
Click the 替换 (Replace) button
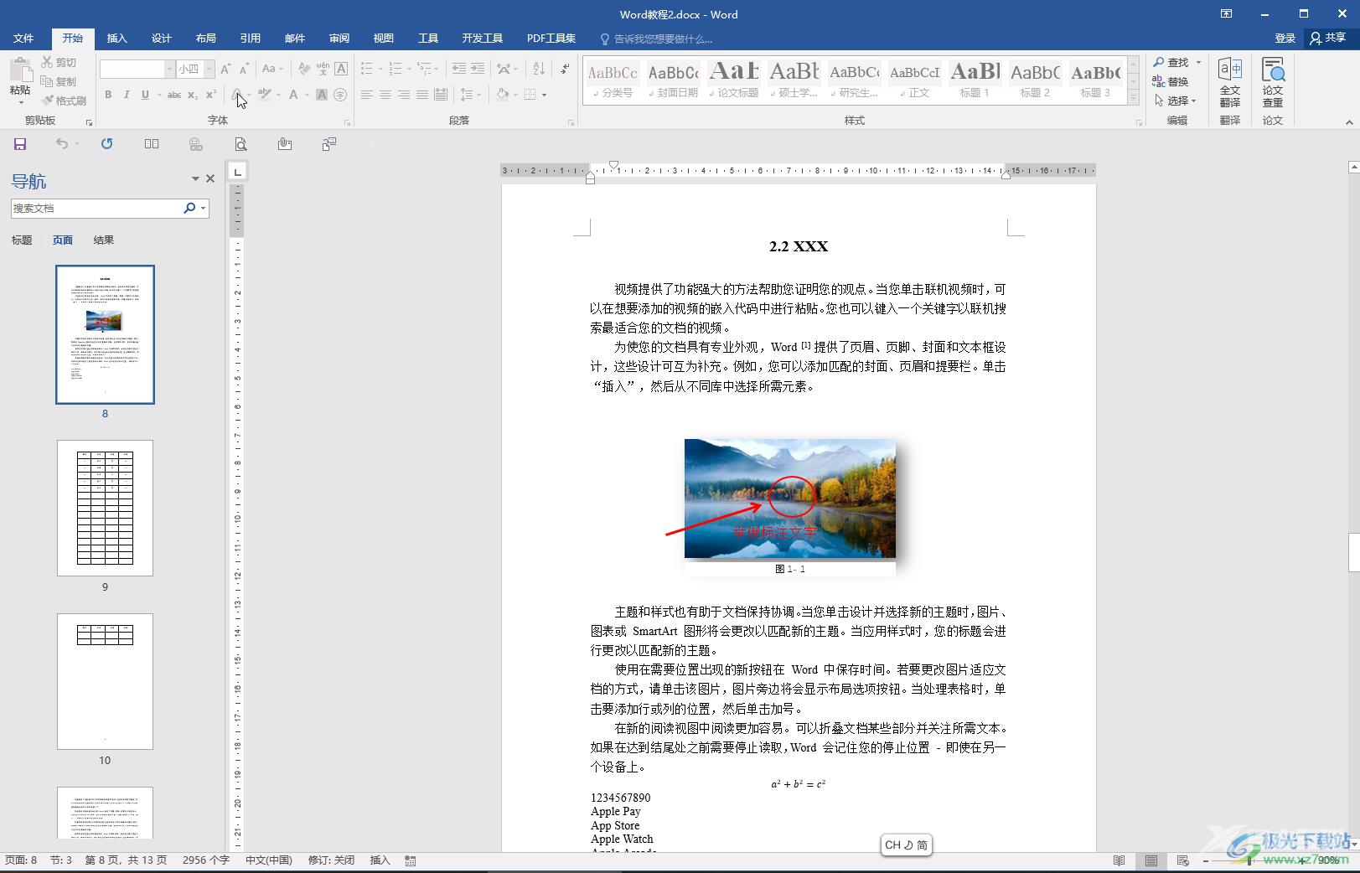pos(1171,81)
